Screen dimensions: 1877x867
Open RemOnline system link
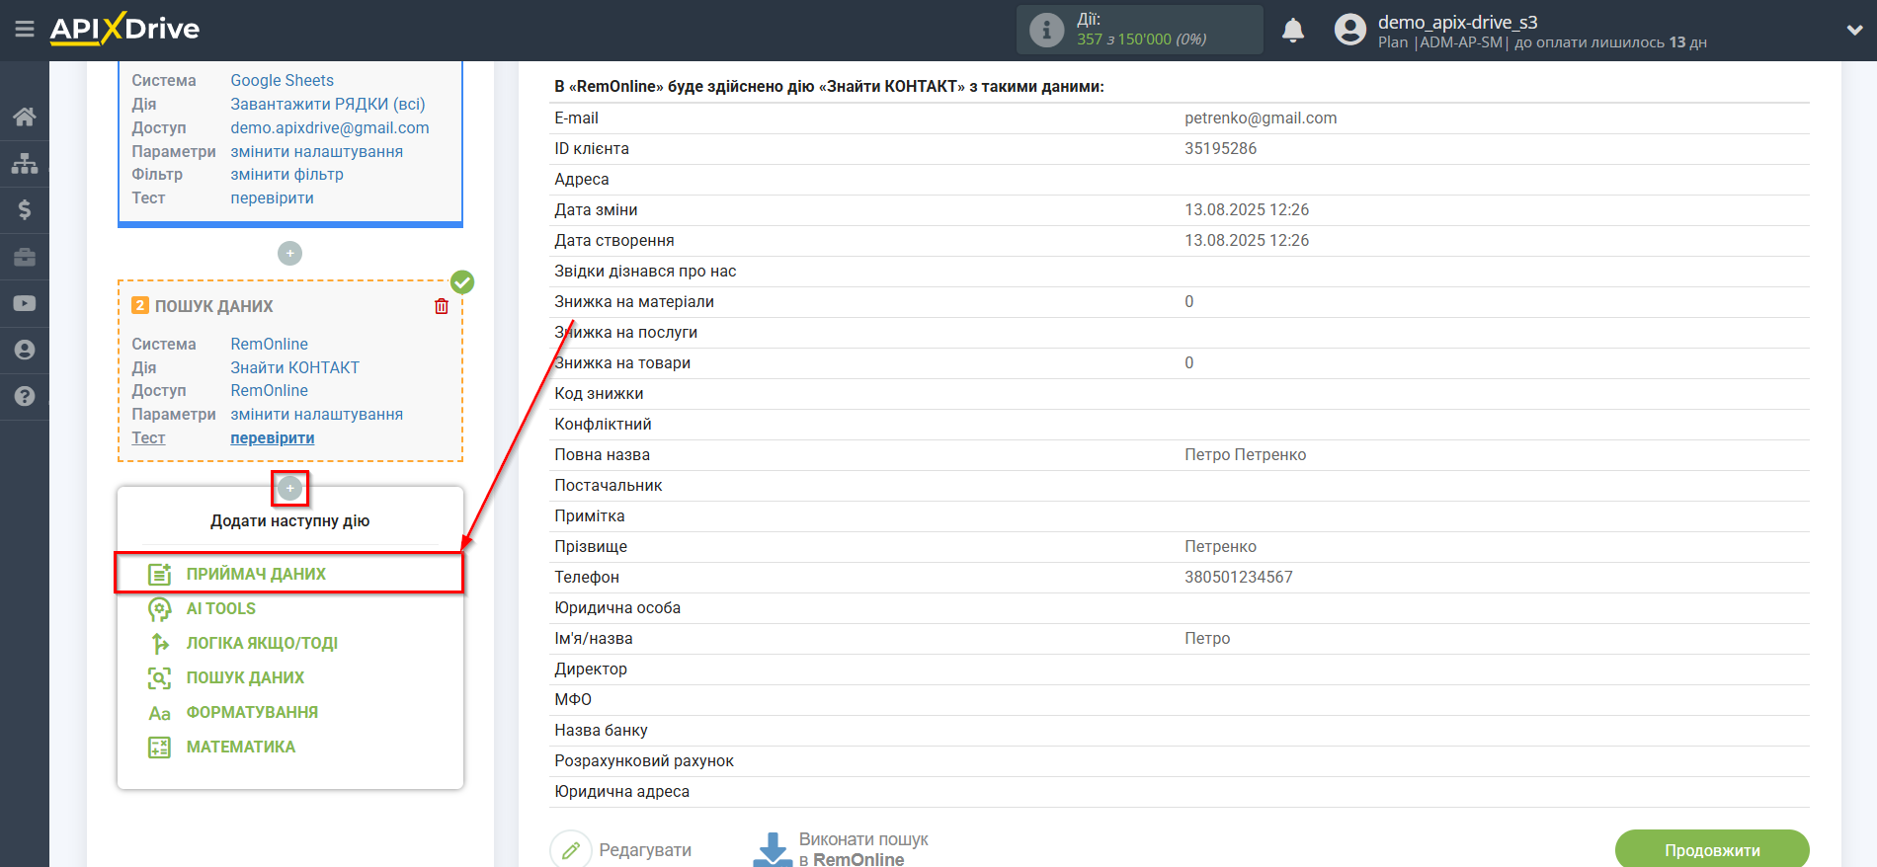tap(269, 345)
